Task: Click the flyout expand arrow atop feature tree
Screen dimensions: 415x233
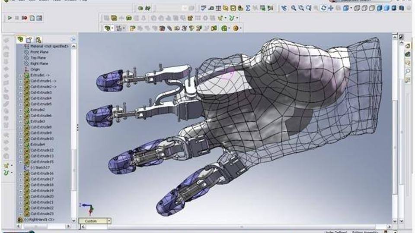Action: pyautogui.click(x=73, y=40)
